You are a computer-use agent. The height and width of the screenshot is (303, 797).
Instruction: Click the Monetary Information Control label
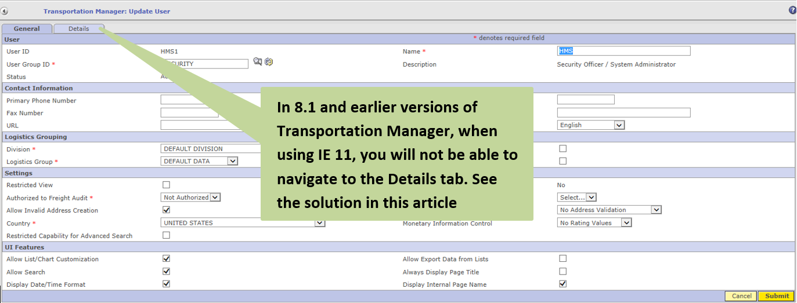[x=448, y=224]
